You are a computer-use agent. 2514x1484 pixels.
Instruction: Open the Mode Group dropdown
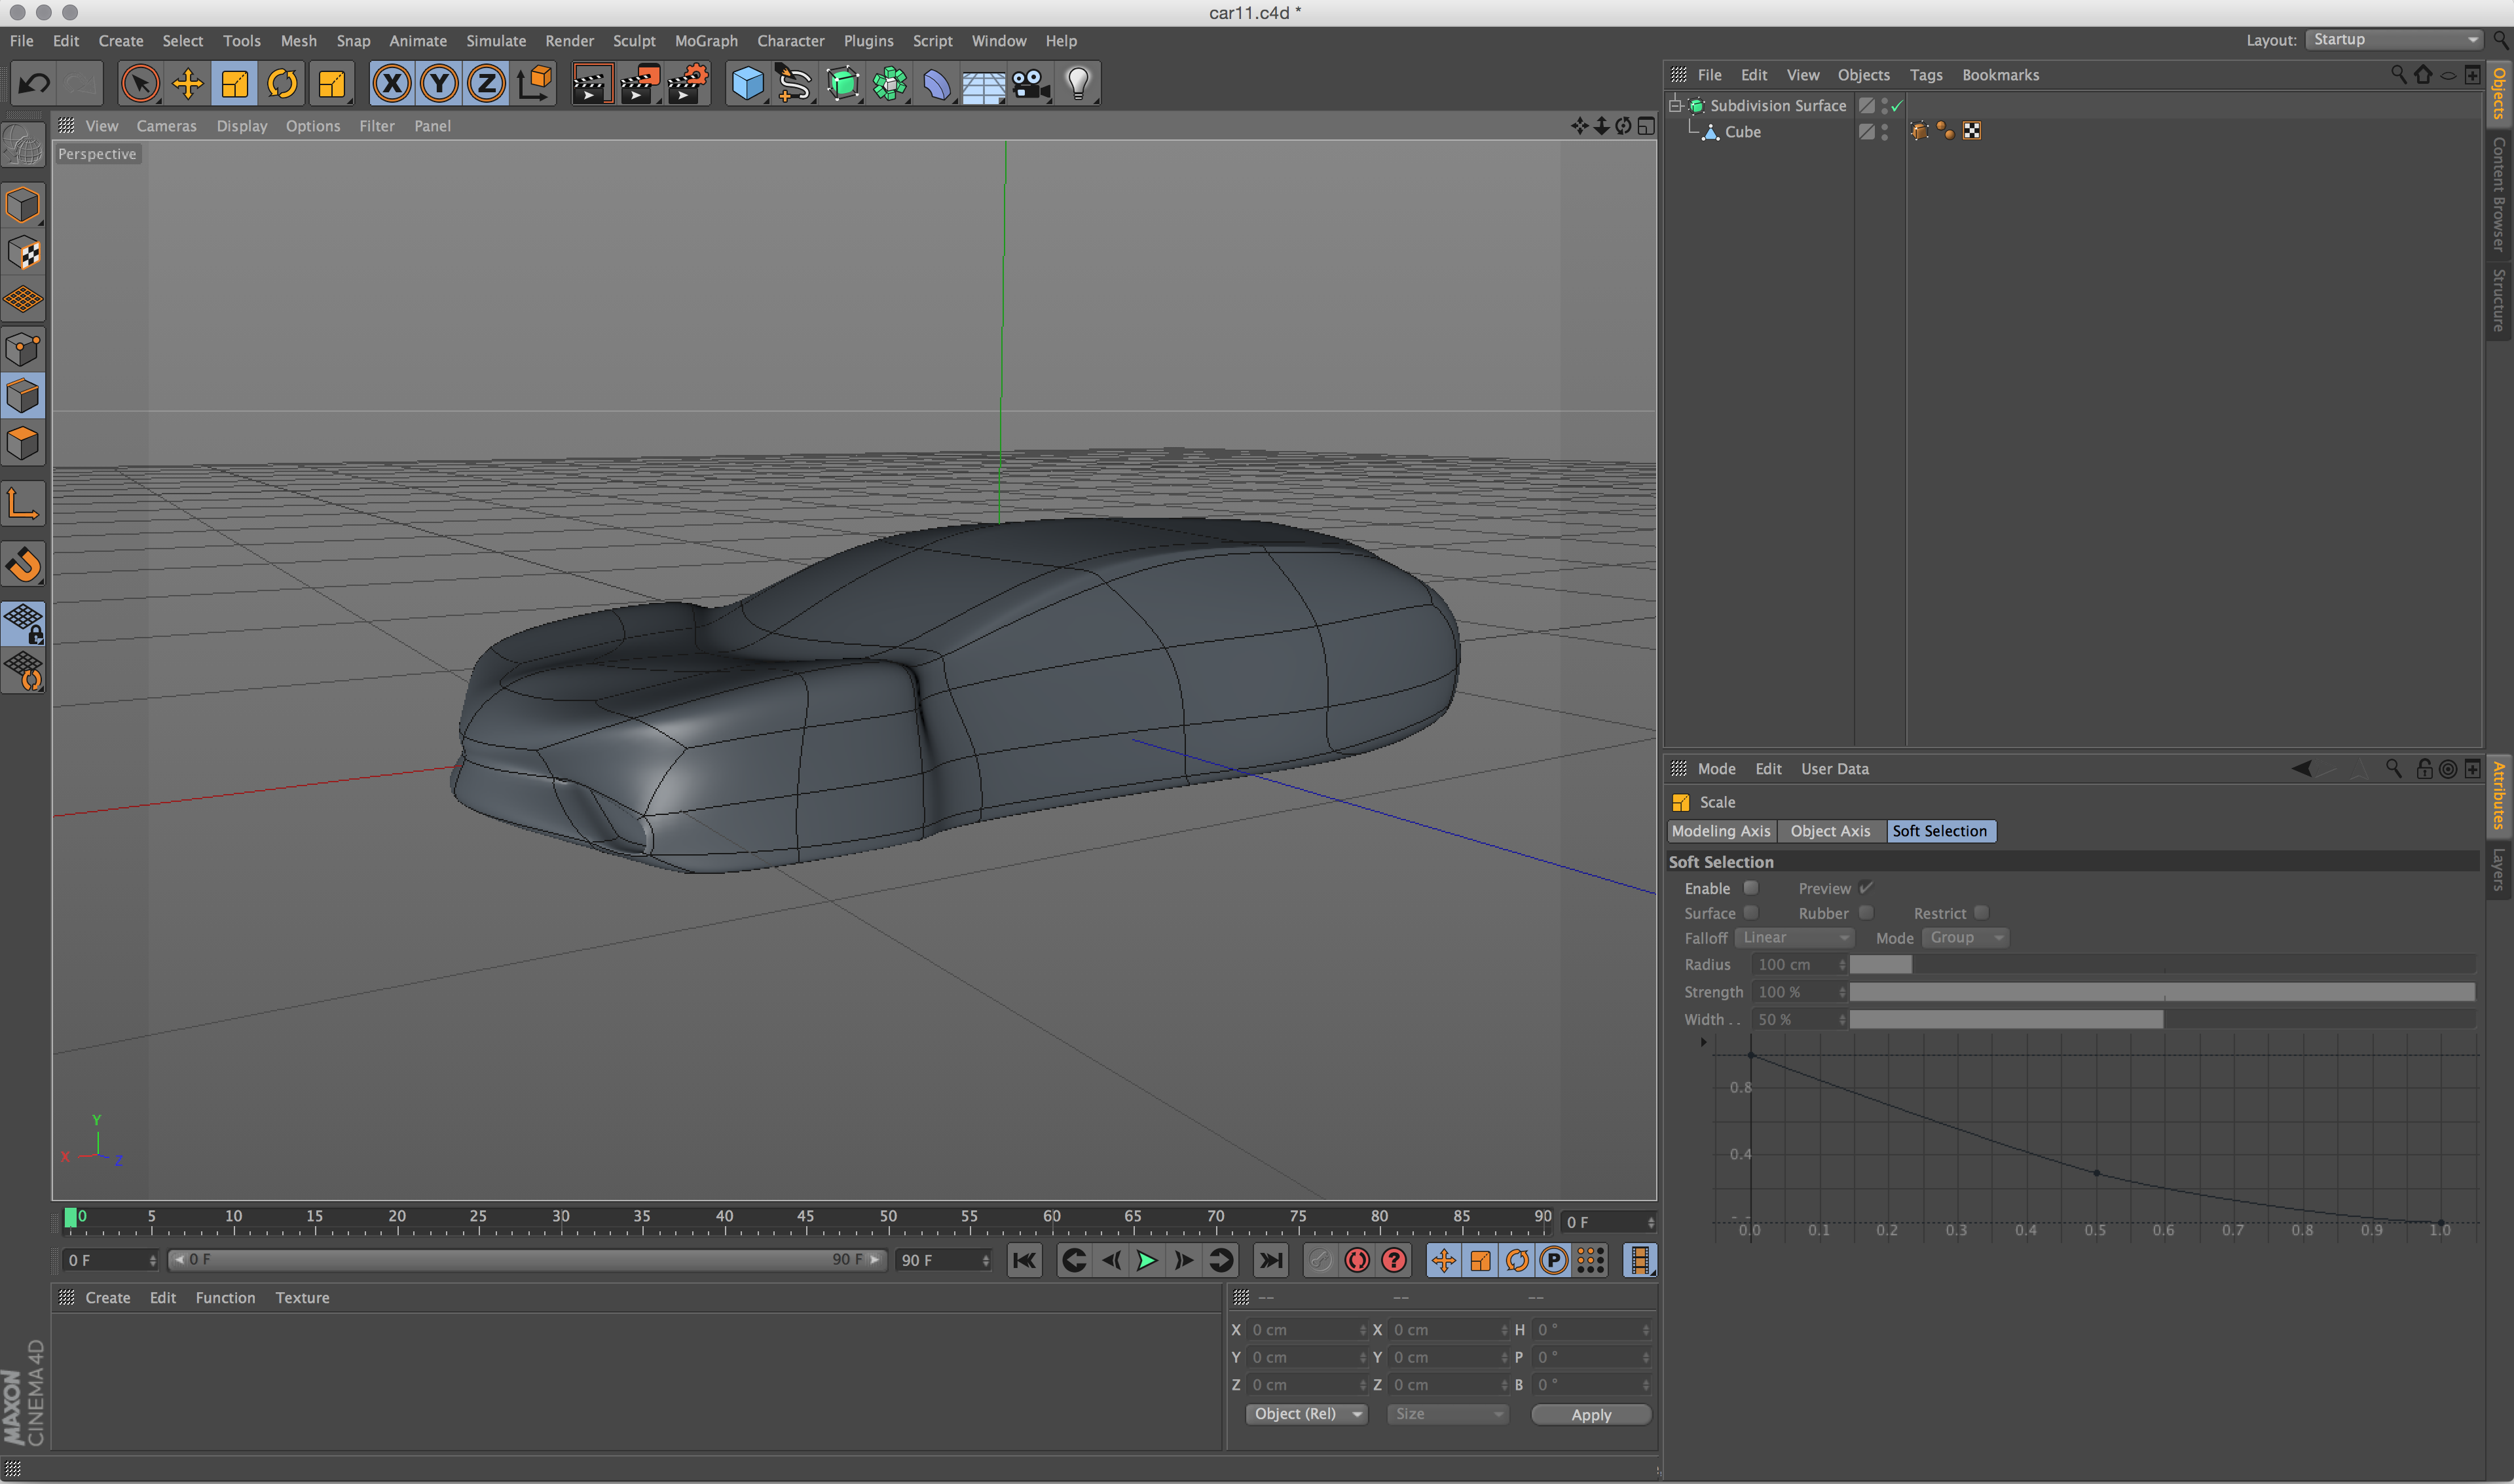pyautogui.click(x=1966, y=938)
